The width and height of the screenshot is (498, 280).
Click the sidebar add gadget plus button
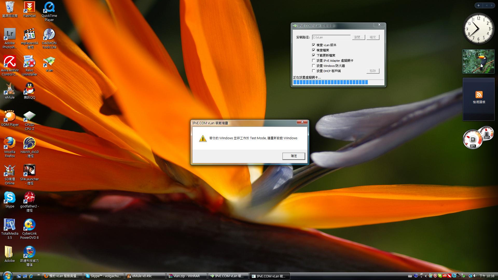coord(478,5)
